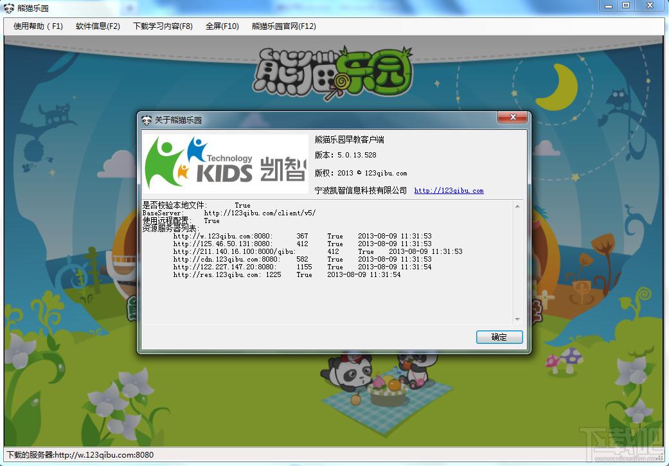Click the 资源服务器列表 heading line
The image size is (669, 466).
click(x=171, y=228)
